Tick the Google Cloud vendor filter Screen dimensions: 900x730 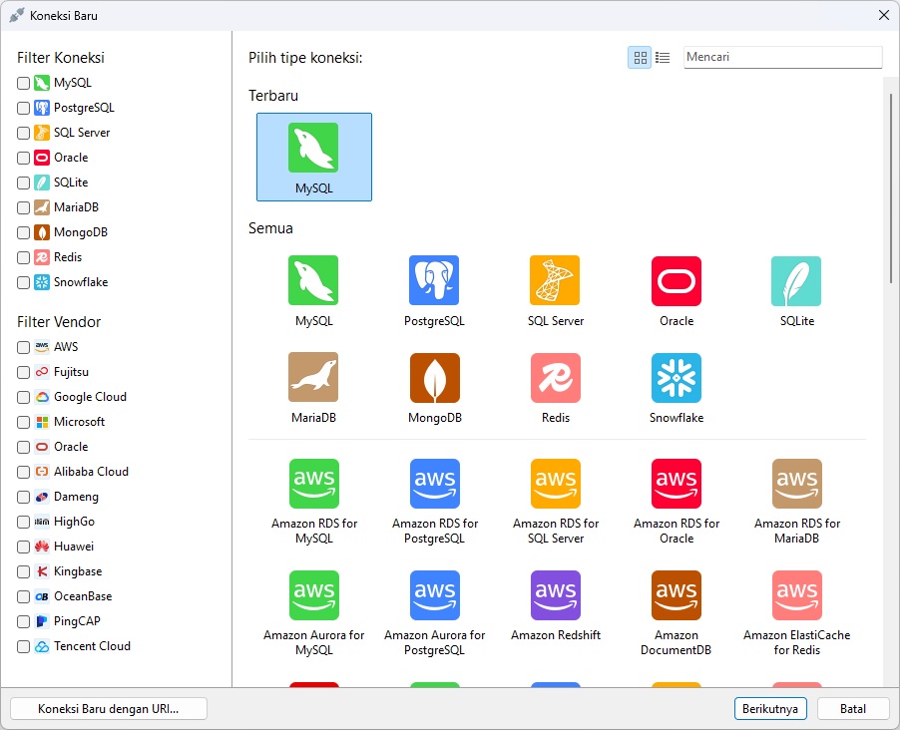click(x=24, y=397)
